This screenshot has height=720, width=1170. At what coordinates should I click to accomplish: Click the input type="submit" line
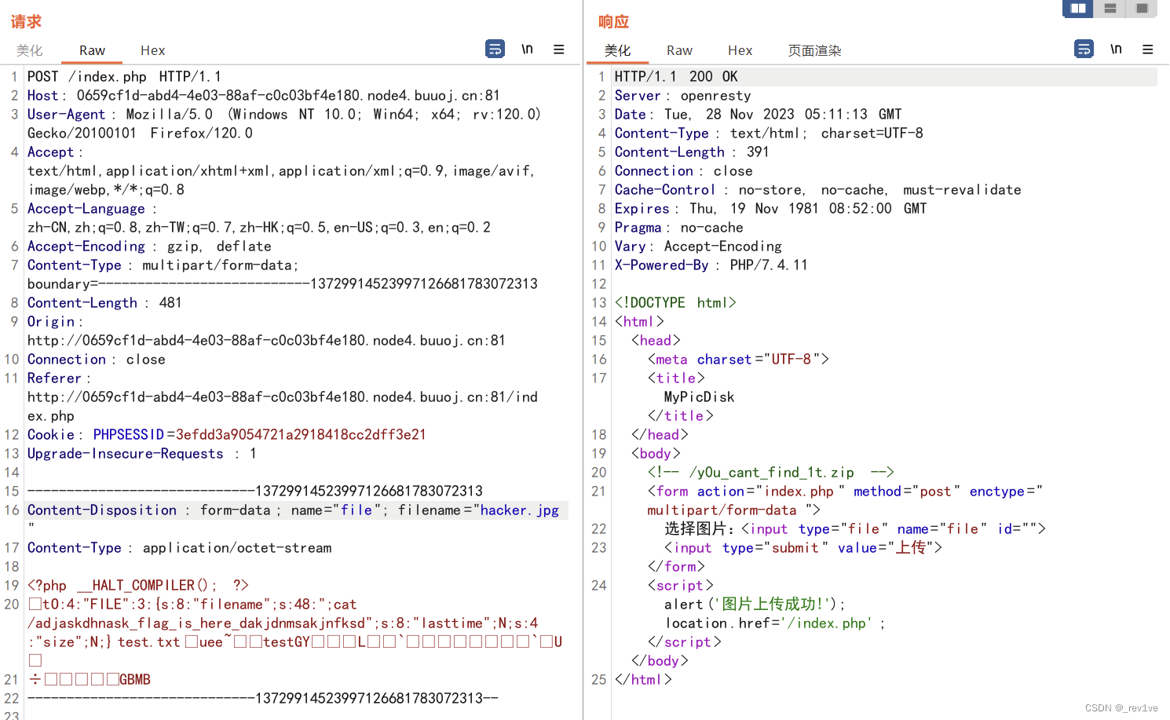[x=803, y=547]
